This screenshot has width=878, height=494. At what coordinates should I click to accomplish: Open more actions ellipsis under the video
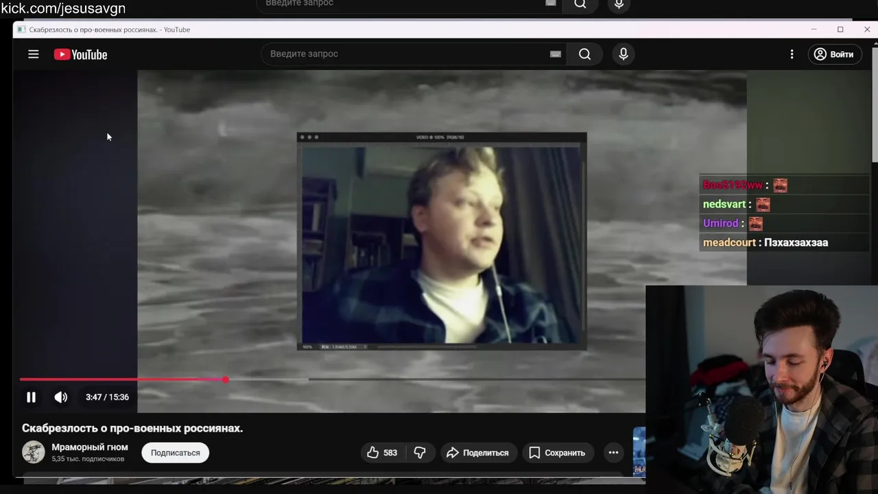click(613, 453)
